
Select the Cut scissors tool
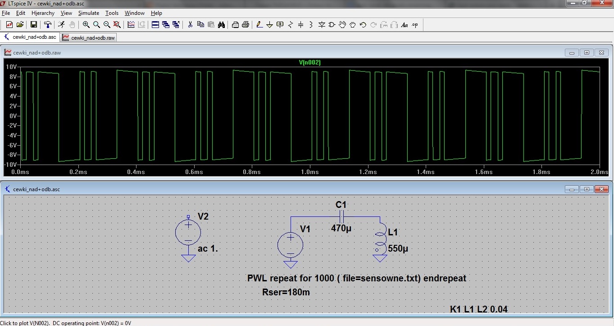(190, 25)
